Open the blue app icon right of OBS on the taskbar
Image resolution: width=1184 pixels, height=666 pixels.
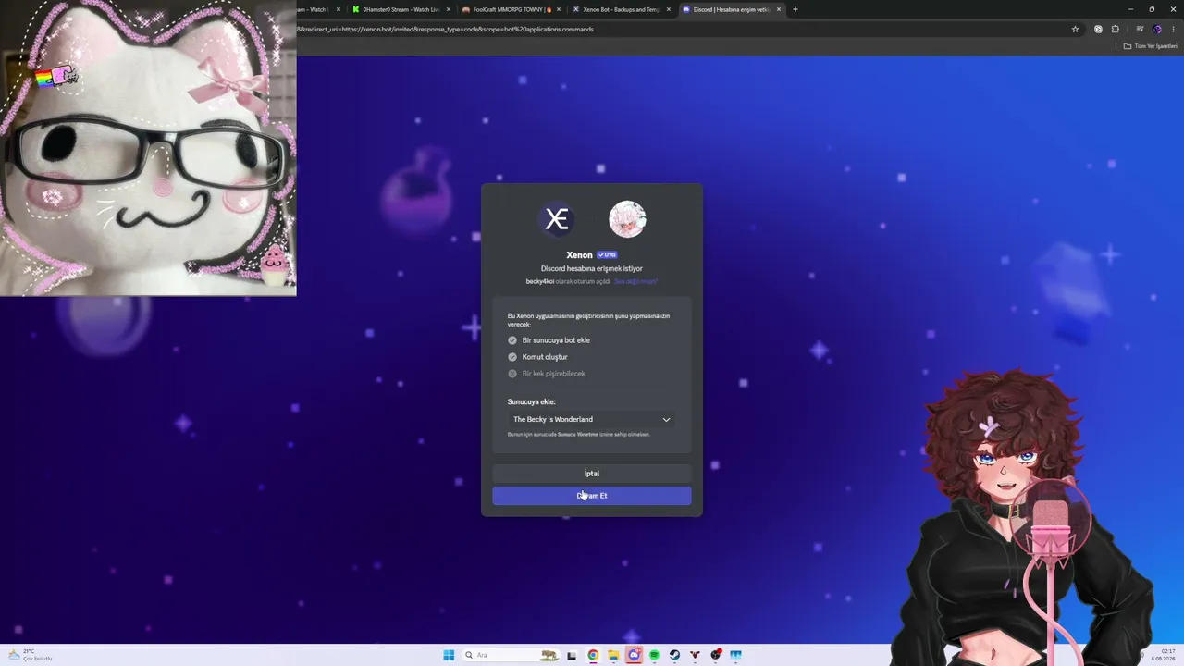click(736, 655)
